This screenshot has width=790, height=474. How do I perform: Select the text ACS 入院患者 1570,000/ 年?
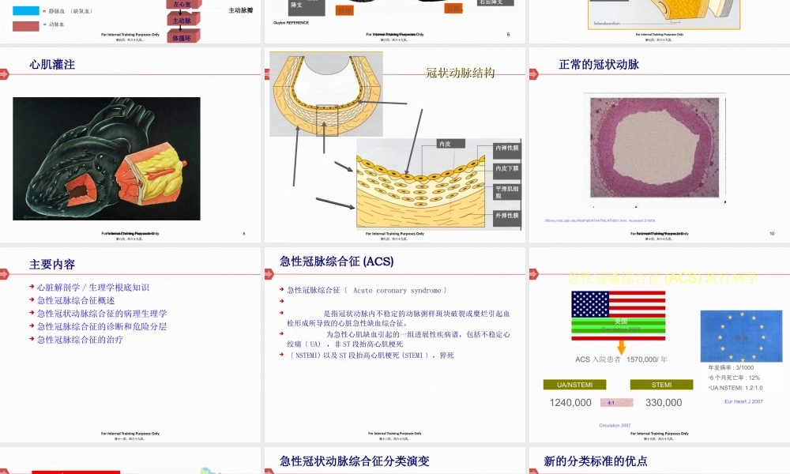pos(621,359)
